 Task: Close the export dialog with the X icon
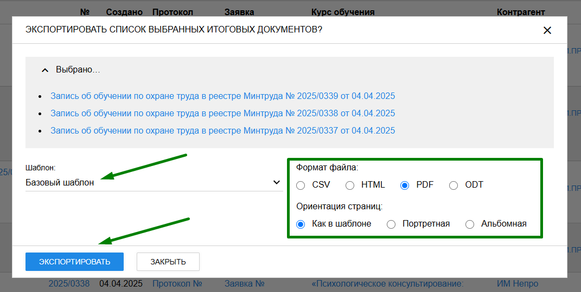[547, 31]
